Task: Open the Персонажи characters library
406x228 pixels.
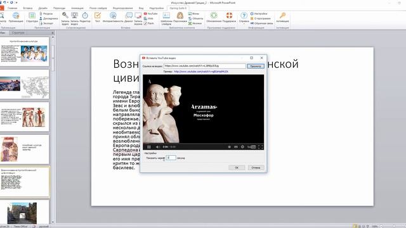Action: (180, 17)
